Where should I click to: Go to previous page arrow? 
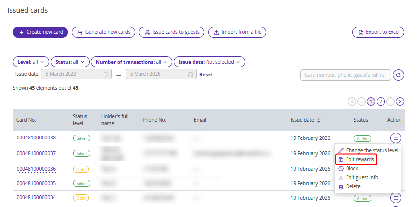[352, 101]
